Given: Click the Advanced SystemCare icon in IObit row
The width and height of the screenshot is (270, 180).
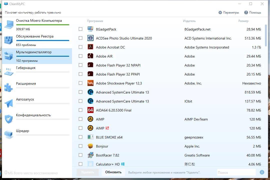Looking at the screenshot, I should 90,101.
